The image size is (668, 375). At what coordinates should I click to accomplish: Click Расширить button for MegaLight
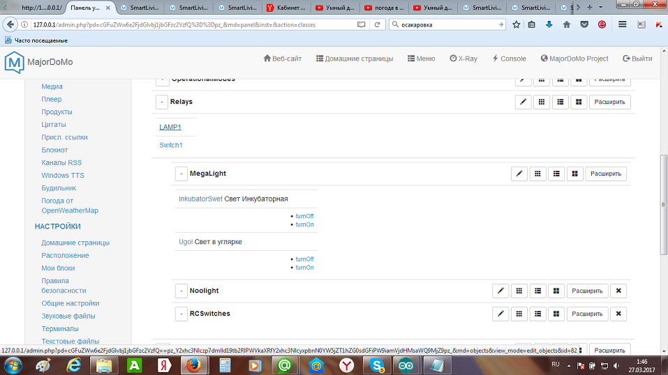pos(606,174)
